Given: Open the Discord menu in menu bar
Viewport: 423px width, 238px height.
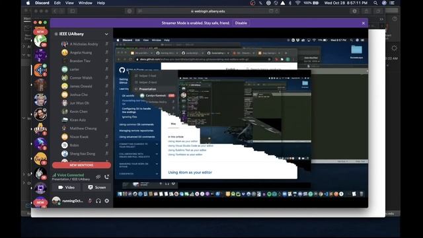Looking at the screenshot, I should 42,3.
